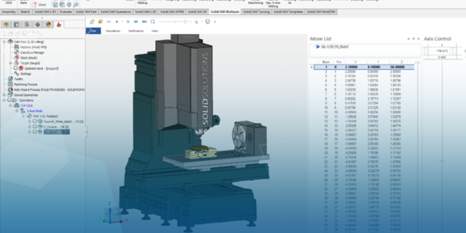Skip simulation to the end
The height and width of the screenshot is (233, 466).
click(144, 22)
